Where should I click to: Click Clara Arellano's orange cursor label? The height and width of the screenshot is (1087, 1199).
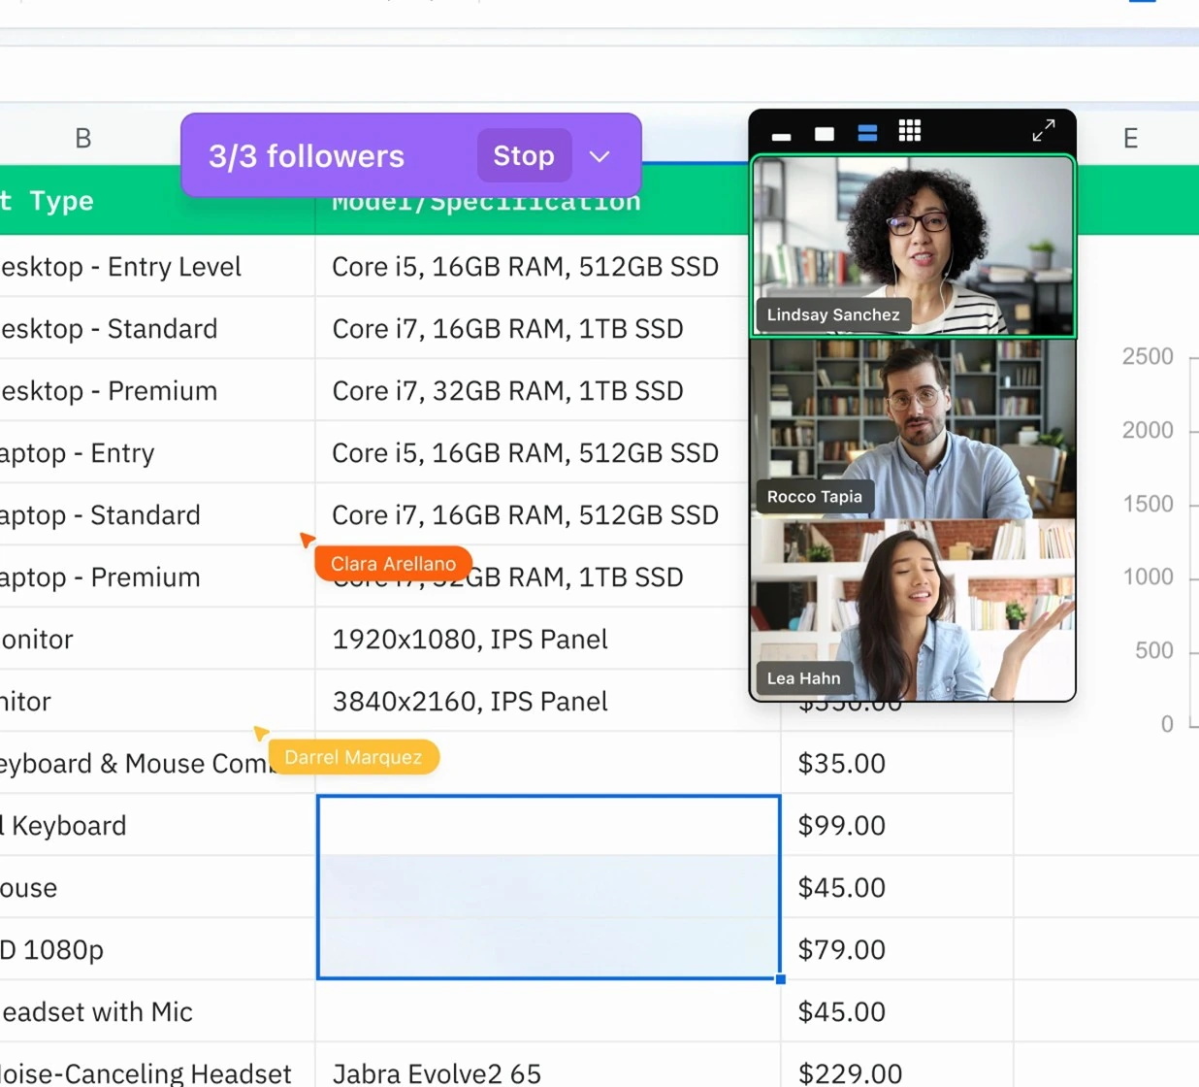pyautogui.click(x=393, y=564)
